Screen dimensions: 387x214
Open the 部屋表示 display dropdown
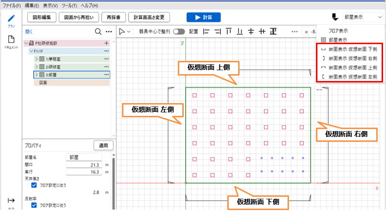(362, 17)
